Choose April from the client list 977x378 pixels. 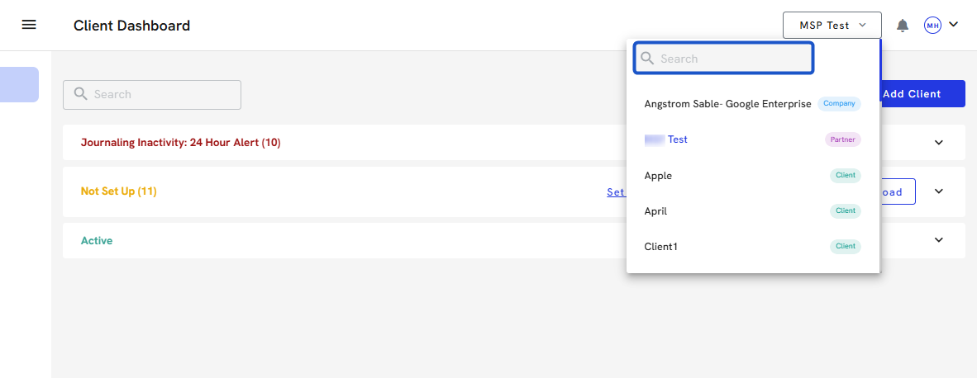tap(655, 211)
